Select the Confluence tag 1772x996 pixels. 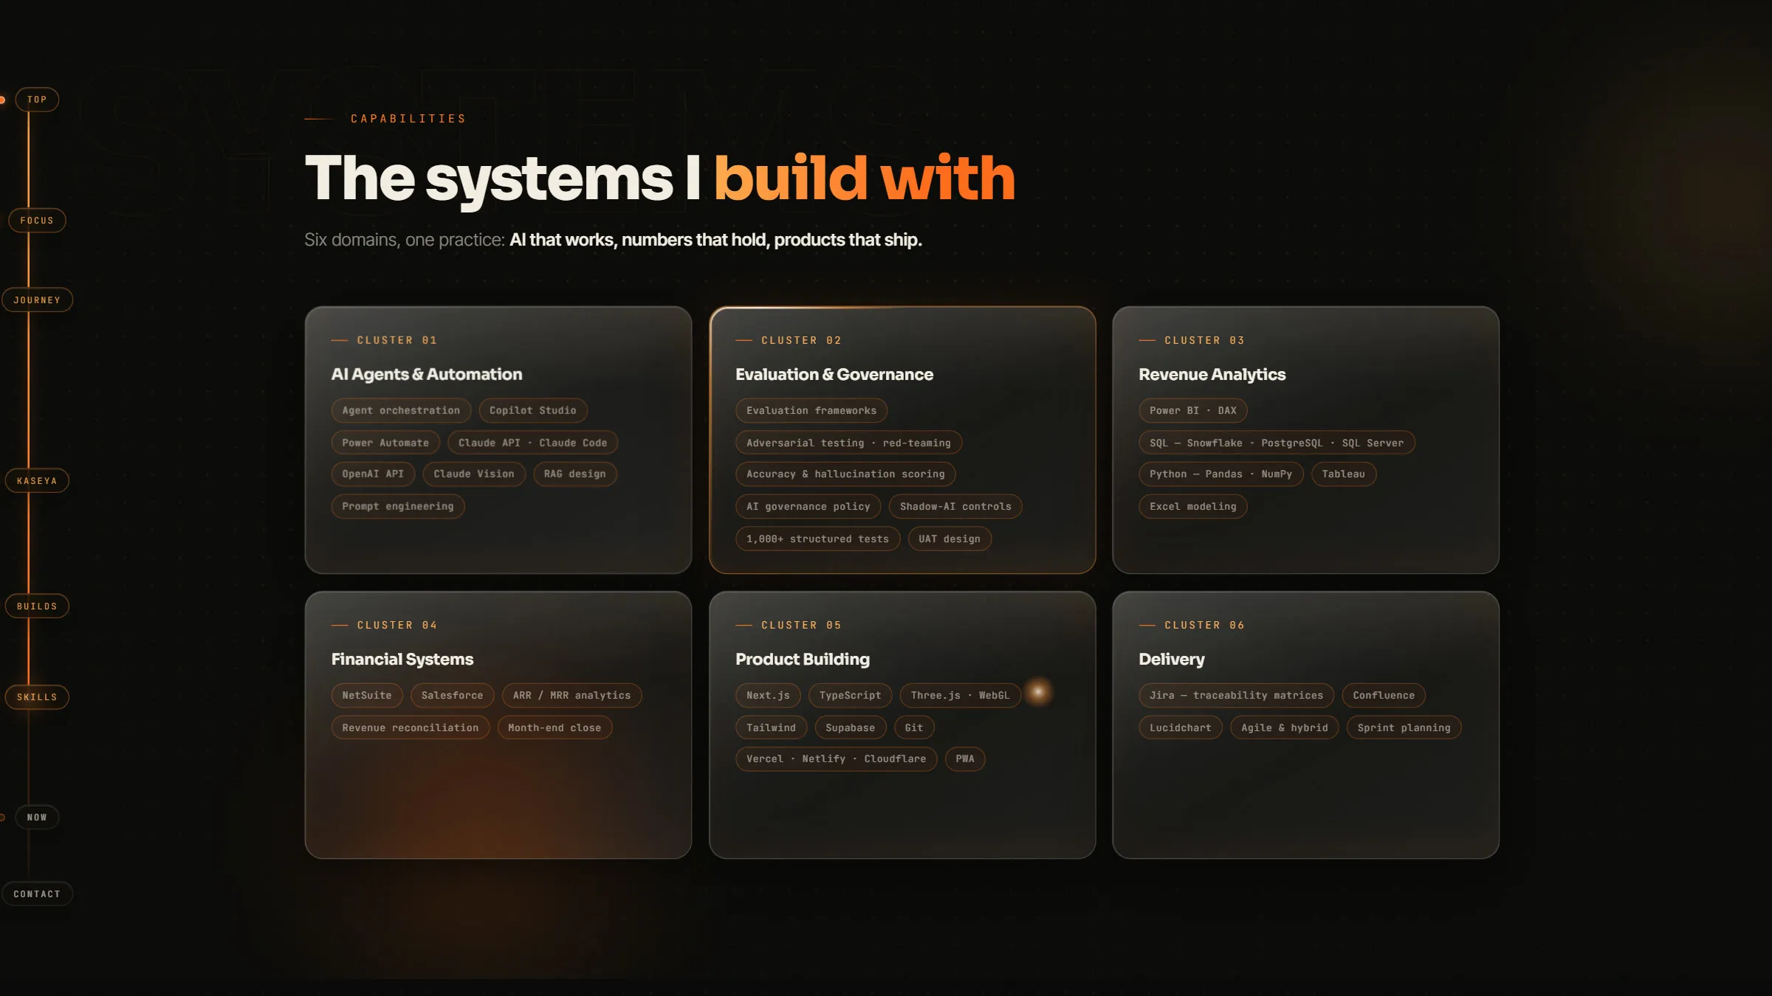point(1384,696)
